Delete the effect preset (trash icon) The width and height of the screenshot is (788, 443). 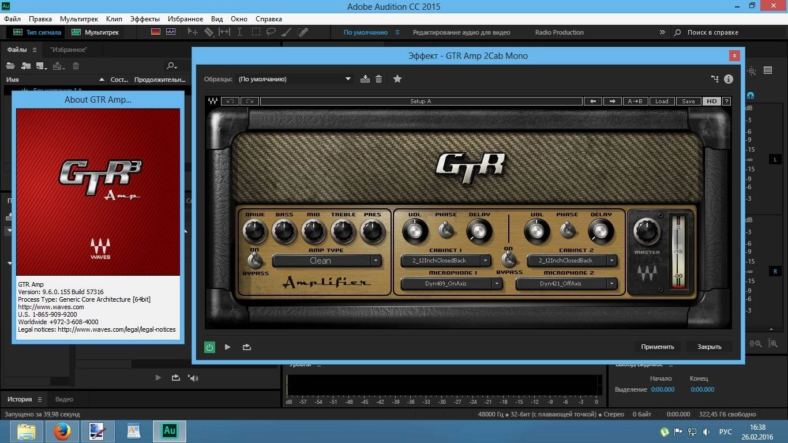[x=379, y=79]
